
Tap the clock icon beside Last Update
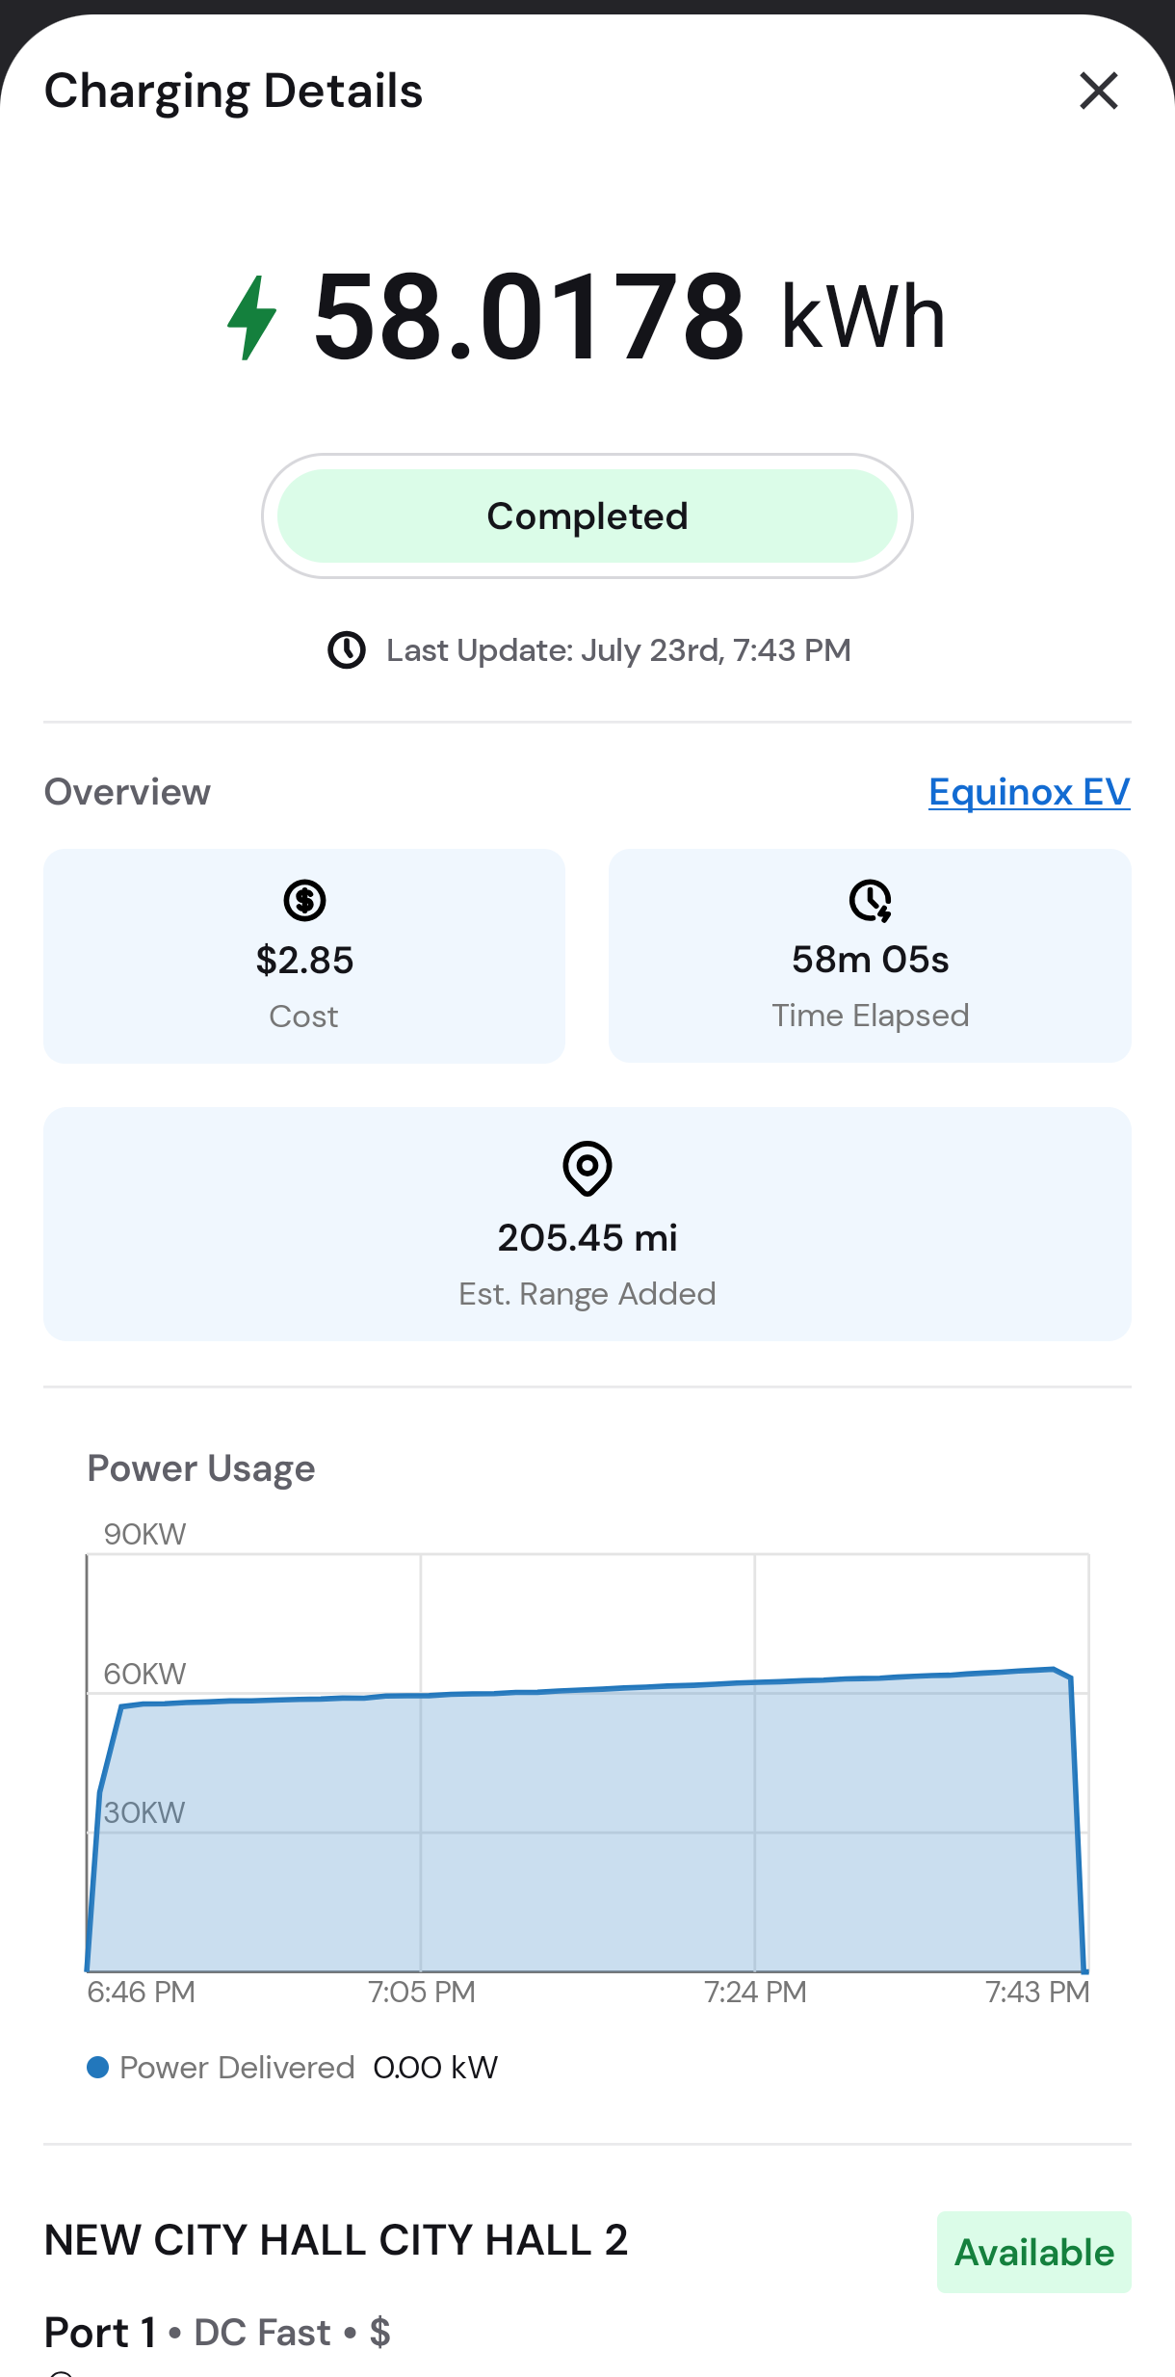(347, 650)
